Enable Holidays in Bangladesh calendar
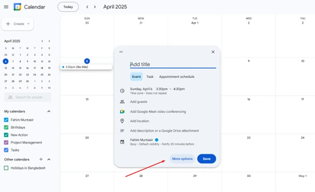Screen dimensions: 315x192 coord(6,168)
